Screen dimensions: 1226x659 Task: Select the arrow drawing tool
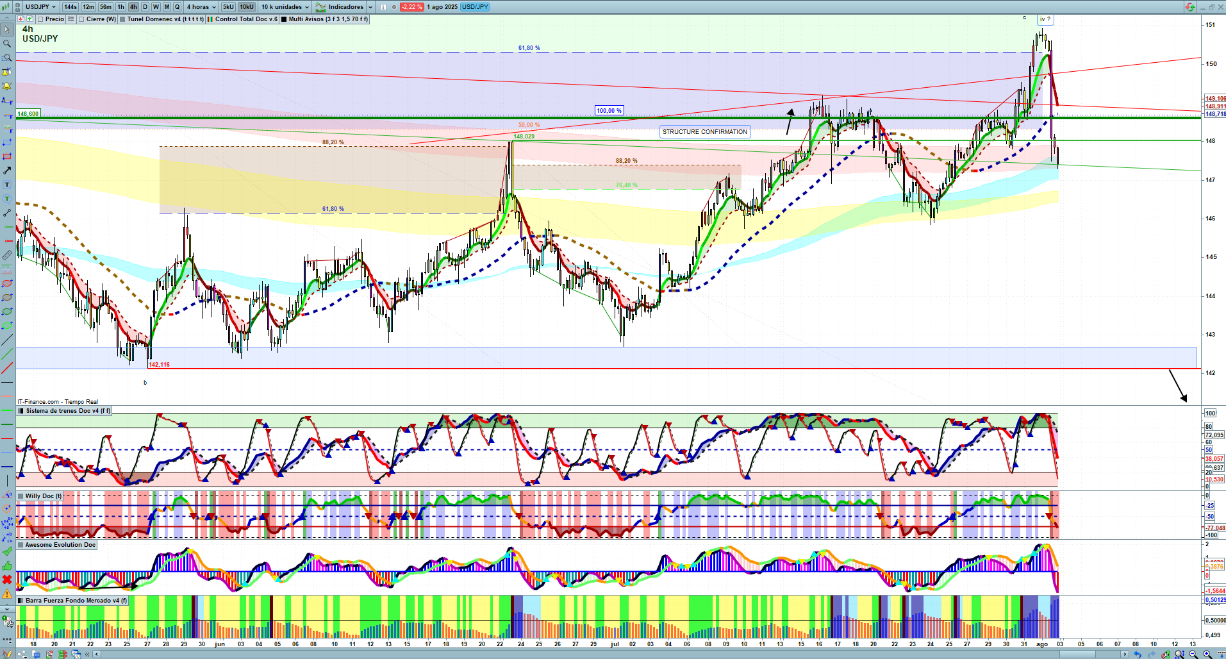click(7, 171)
